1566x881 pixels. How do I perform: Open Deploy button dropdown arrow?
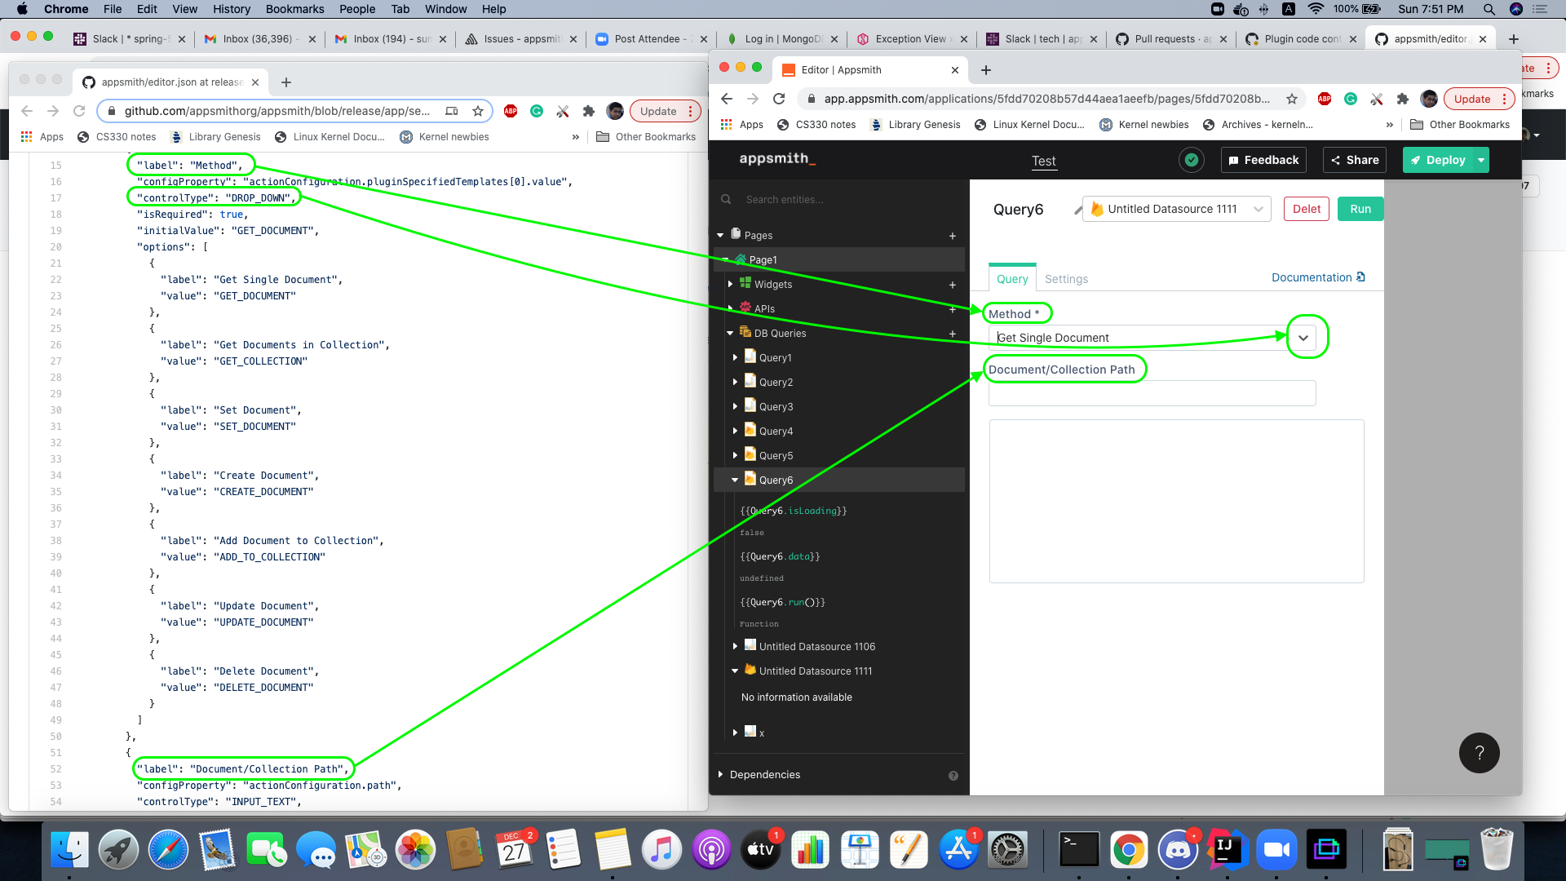(1480, 161)
